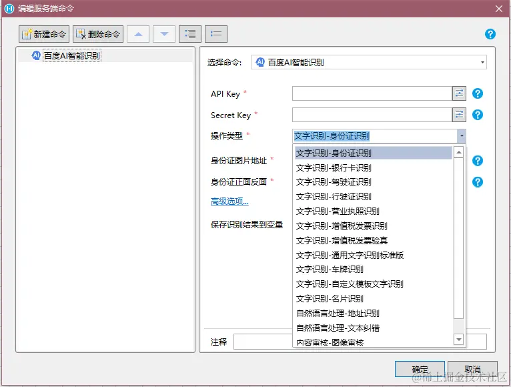Click the dropdown list scrollbar thumb
The image size is (511, 387).
pos(458,238)
